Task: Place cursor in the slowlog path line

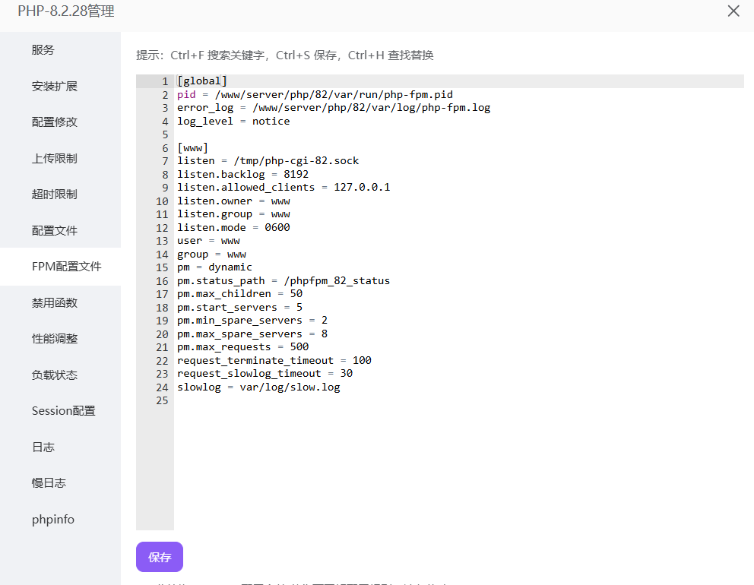Action: 258,387
